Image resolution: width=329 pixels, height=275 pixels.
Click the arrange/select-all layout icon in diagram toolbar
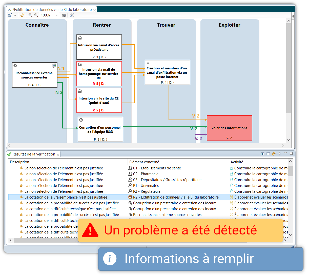pos(10,15)
